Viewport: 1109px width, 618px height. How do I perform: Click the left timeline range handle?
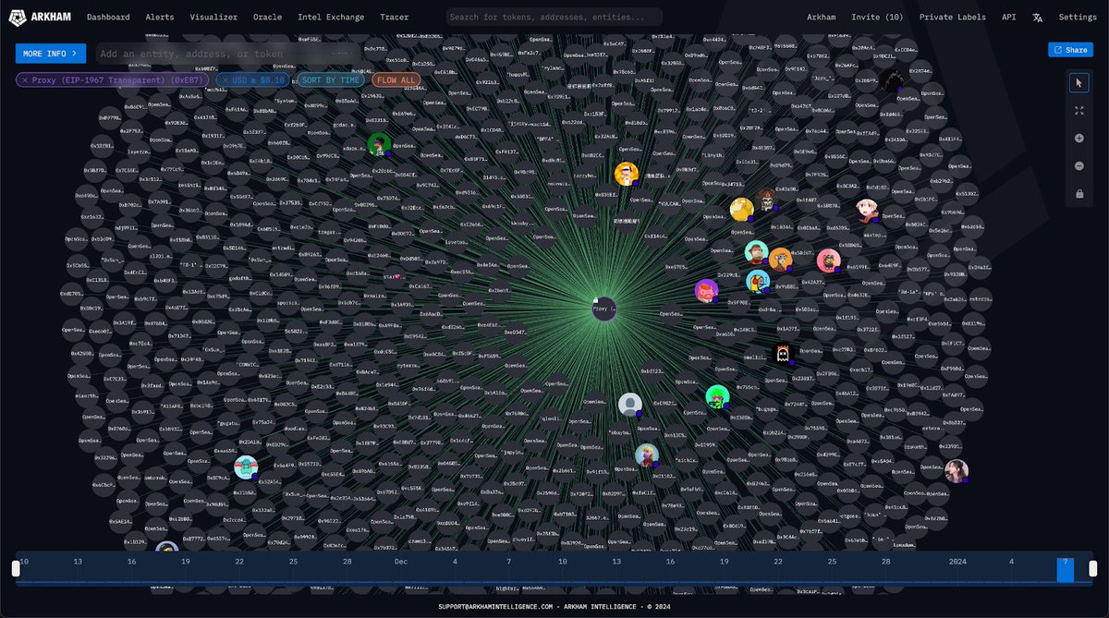16,569
